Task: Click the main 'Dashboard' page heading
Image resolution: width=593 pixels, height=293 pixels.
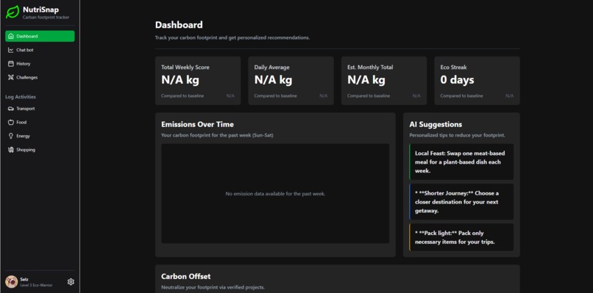Action: [x=179, y=25]
